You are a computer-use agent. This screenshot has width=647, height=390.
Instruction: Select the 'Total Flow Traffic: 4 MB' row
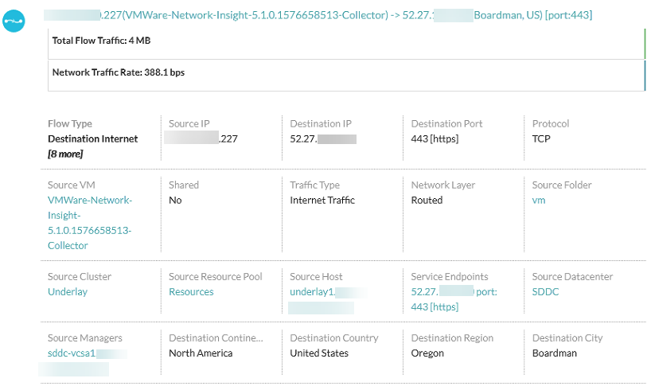[346, 43]
